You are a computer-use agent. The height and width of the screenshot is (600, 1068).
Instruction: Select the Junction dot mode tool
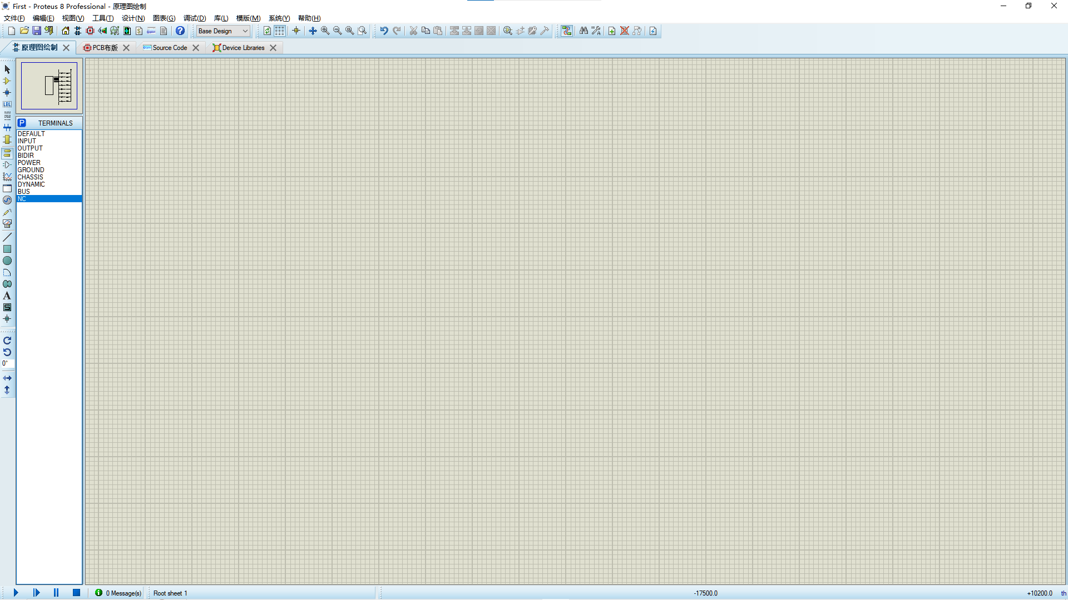pyautogui.click(x=7, y=93)
